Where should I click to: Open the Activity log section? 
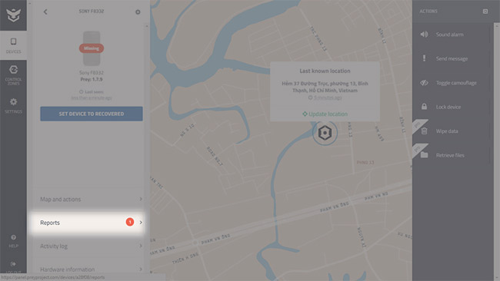click(92, 246)
